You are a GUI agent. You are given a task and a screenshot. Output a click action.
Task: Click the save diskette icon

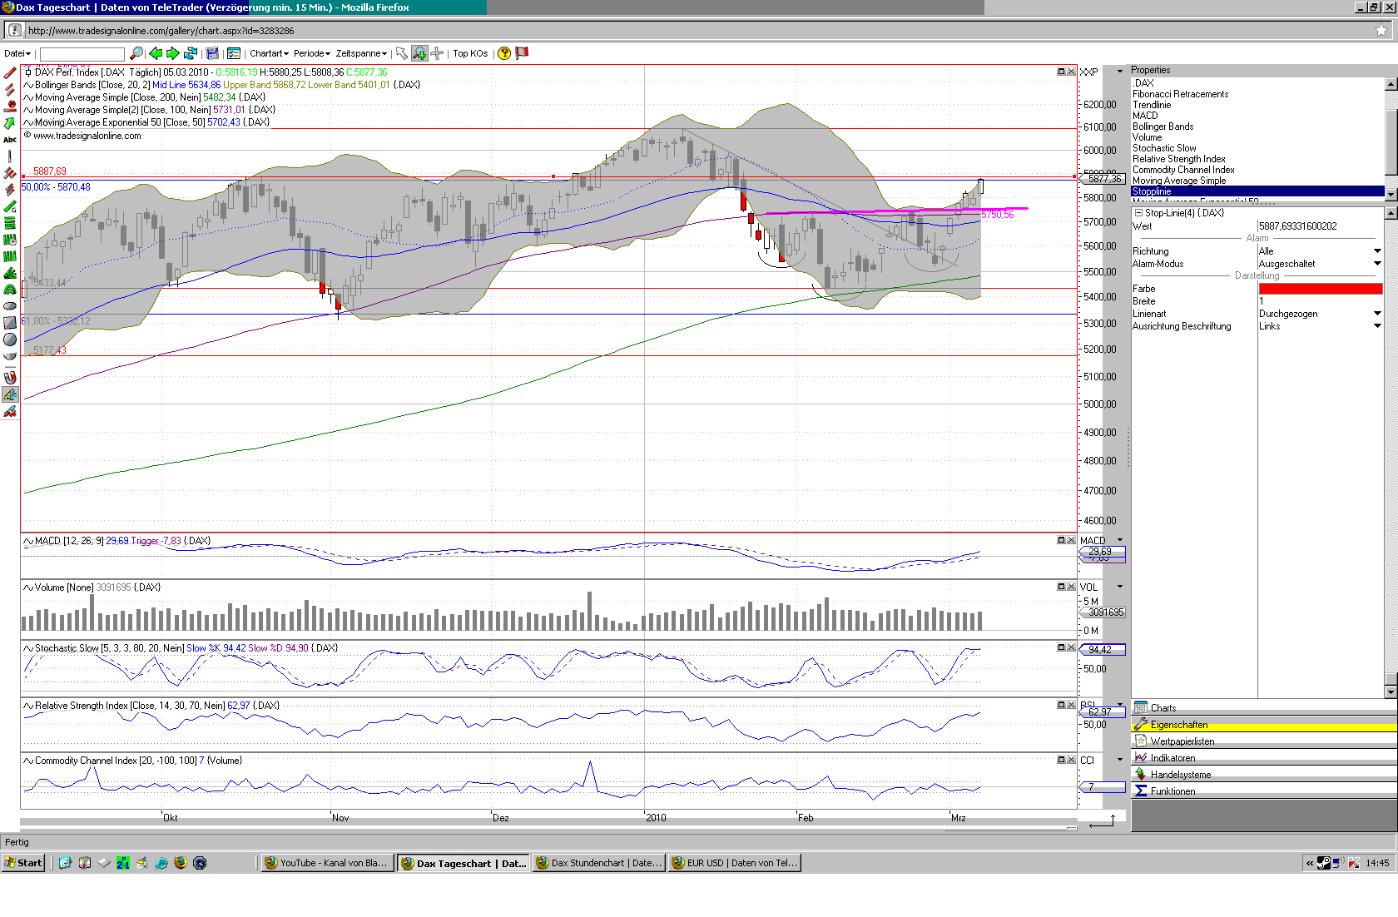[x=212, y=53]
